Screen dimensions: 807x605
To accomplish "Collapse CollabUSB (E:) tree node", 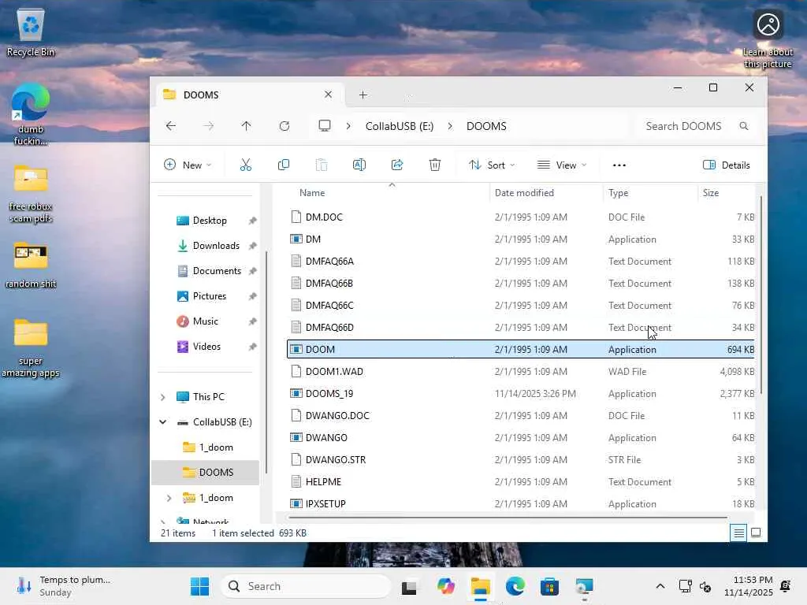I will (162, 422).
